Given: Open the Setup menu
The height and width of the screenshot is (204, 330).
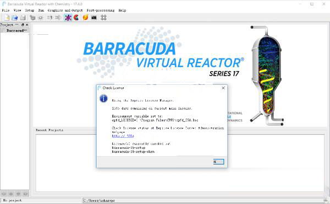Looking at the screenshot, I should coord(30,10).
